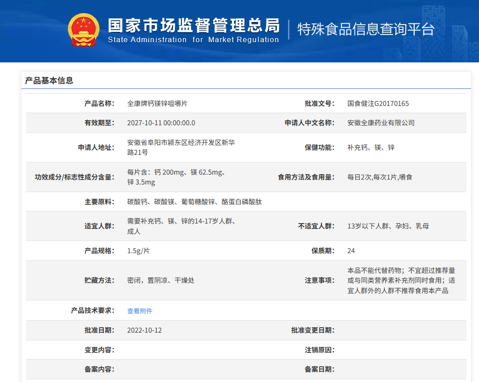
Task: Click the ingredient content 钙 200mg value
Action: [176, 177]
